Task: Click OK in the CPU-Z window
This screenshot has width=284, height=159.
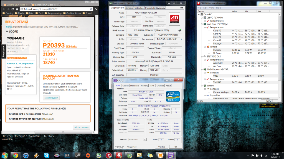Action: 176,147
